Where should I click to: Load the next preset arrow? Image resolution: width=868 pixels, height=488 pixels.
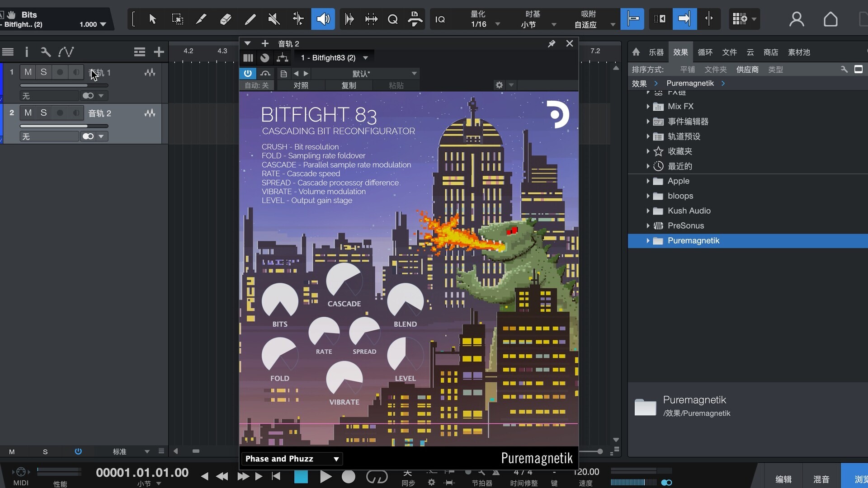click(x=306, y=73)
